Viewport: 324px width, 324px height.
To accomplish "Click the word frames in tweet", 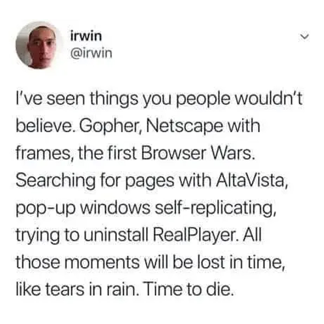I will (43, 154).
